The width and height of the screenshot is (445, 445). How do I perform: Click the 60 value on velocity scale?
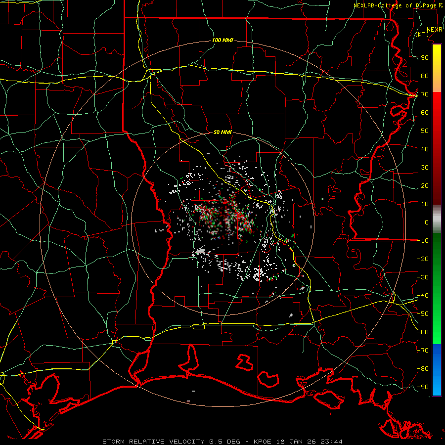425,112
